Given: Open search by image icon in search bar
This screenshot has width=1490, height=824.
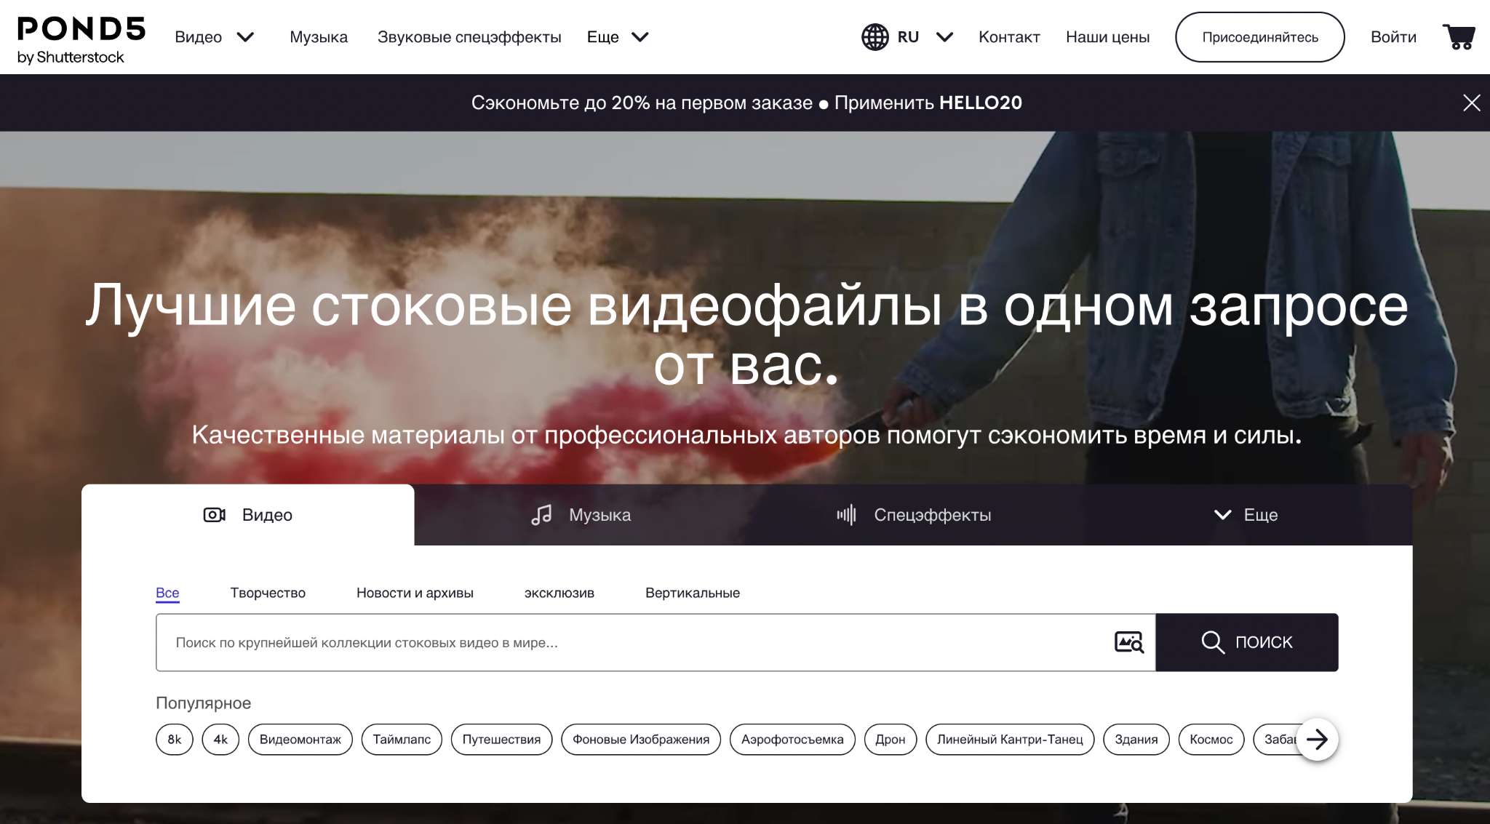Looking at the screenshot, I should click(1129, 642).
